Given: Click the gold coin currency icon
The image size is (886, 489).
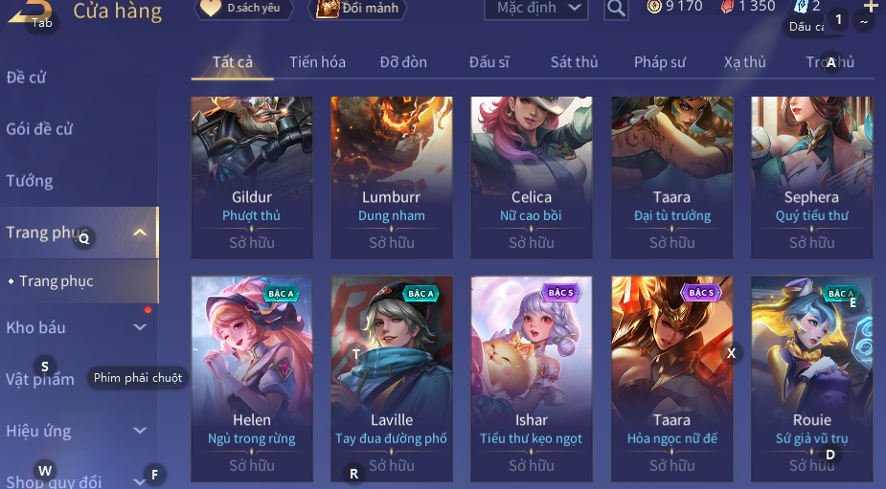Looking at the screenshot, I should pyautogui.click(x=654, y=7).
